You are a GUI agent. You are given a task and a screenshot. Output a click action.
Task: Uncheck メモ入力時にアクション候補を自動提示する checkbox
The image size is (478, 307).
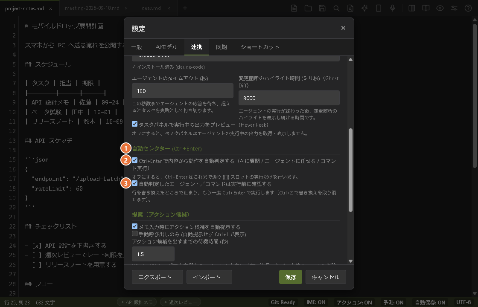134,226
